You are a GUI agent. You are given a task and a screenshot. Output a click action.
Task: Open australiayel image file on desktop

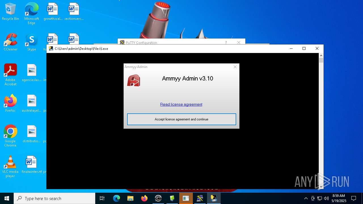point(31,104)
